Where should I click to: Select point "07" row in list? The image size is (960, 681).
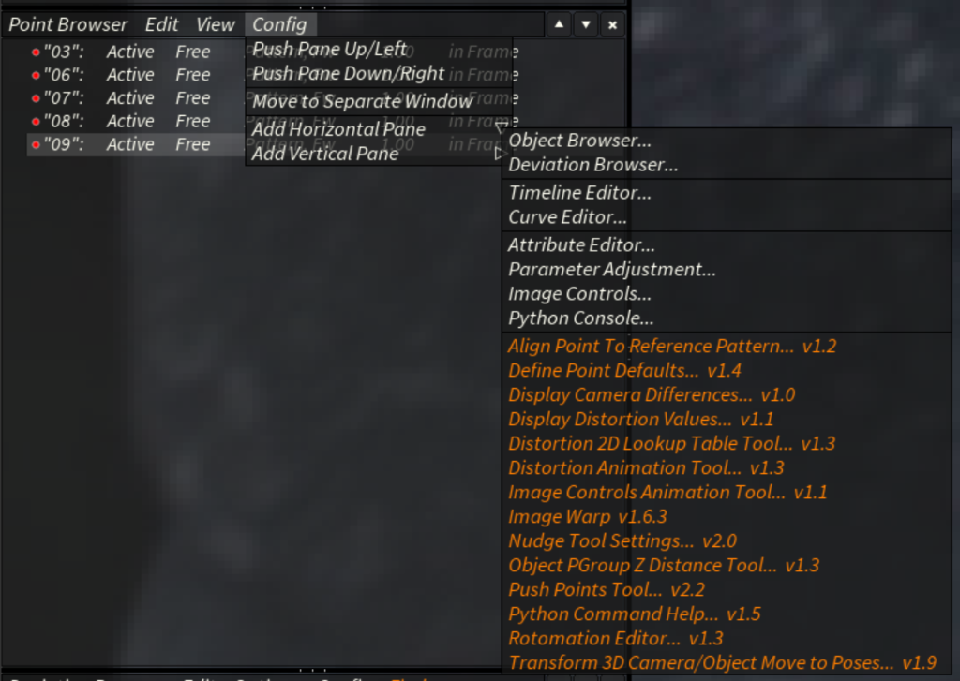coord(136,98)
